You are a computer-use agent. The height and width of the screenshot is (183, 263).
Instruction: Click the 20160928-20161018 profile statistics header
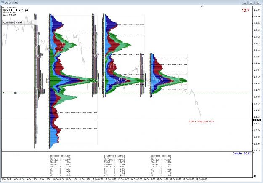(60, 156)
